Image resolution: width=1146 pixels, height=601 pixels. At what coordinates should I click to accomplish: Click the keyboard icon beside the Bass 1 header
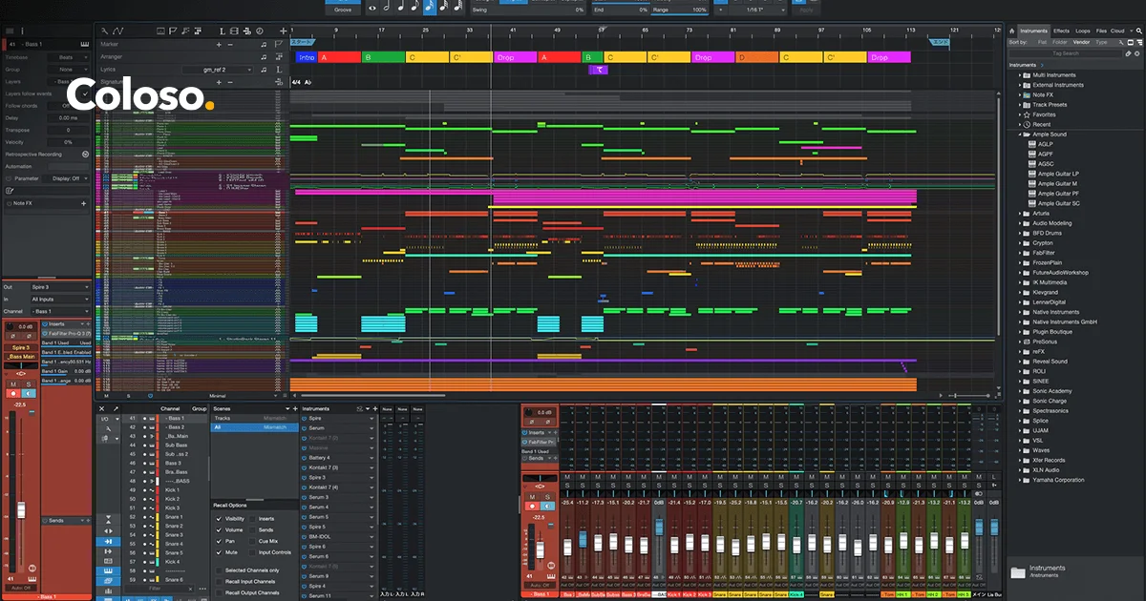[x=85, y=44]
